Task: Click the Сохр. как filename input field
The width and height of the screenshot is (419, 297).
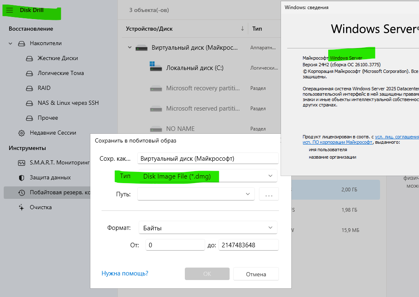Action: coord(207,158)
